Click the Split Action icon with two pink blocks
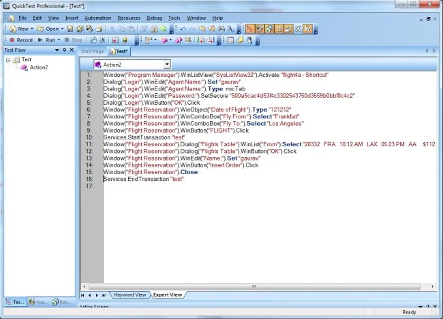 click(179, 40)
